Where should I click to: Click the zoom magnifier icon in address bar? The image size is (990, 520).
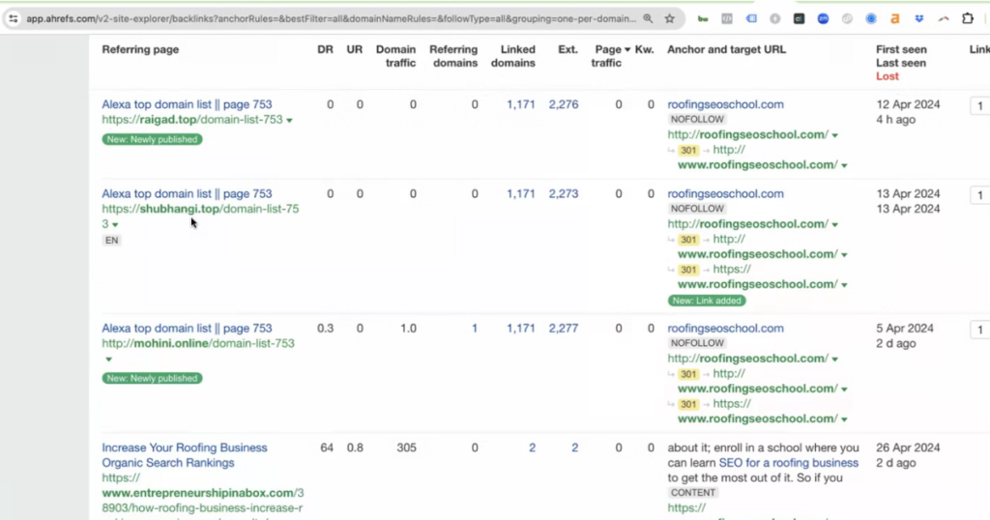pos(648,19)
